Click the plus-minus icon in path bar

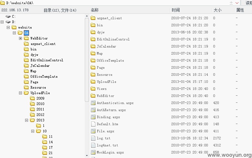click(x=231, y=3)
